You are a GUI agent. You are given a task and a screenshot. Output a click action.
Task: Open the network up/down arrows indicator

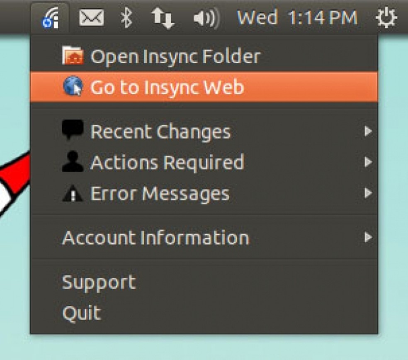tap(162, 19)
